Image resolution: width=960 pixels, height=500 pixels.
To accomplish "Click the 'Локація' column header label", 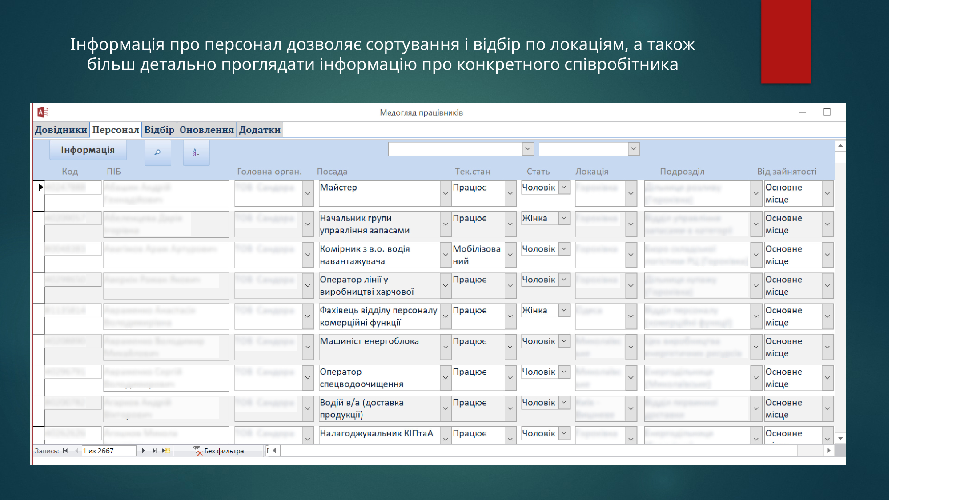I will pyautogui.click(x=592, y=172).
